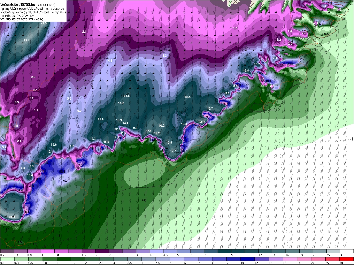Screen dimensions: 354x265
Task: Click the 15.5 map value
Action: (169, 142)
